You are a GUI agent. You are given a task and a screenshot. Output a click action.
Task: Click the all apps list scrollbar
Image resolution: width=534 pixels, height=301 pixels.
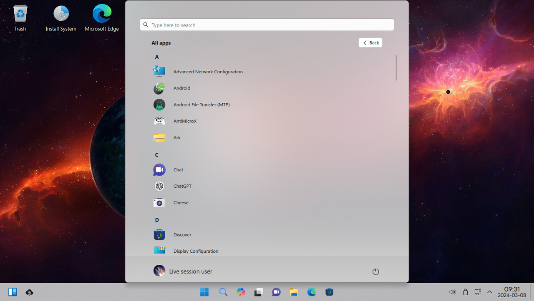[x=396, y=68]
